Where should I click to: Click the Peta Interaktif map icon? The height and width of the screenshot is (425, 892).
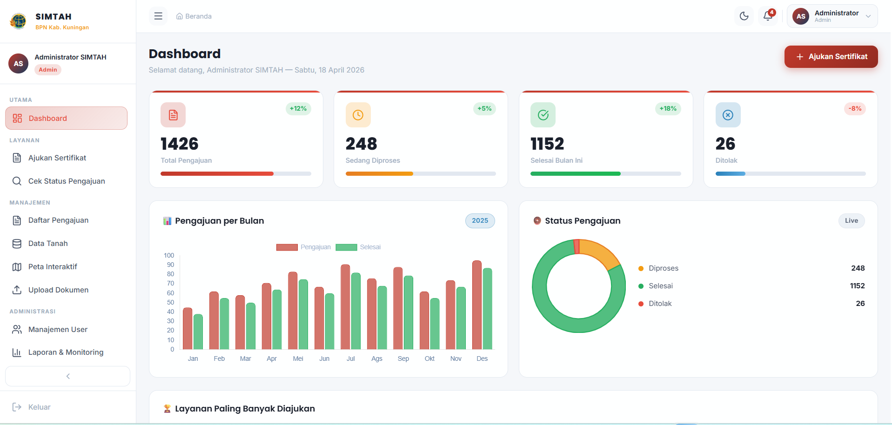17,266
